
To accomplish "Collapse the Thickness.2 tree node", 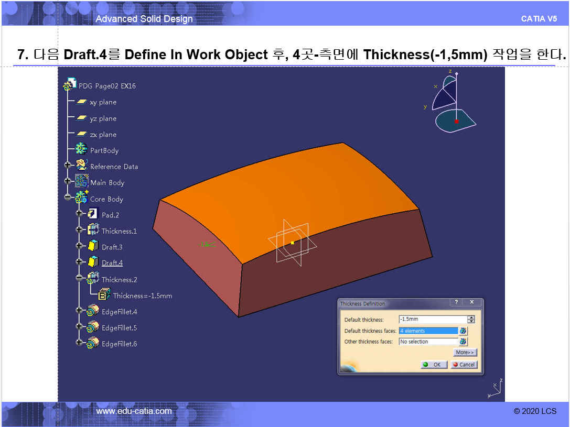I will (x=79, y=278).
